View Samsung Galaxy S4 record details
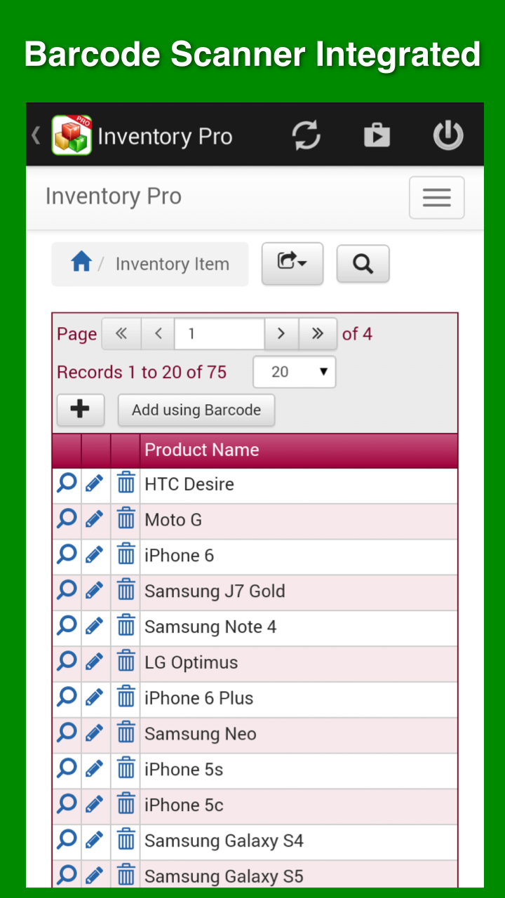Screen dimensions: 505x898 pos(67,840)
